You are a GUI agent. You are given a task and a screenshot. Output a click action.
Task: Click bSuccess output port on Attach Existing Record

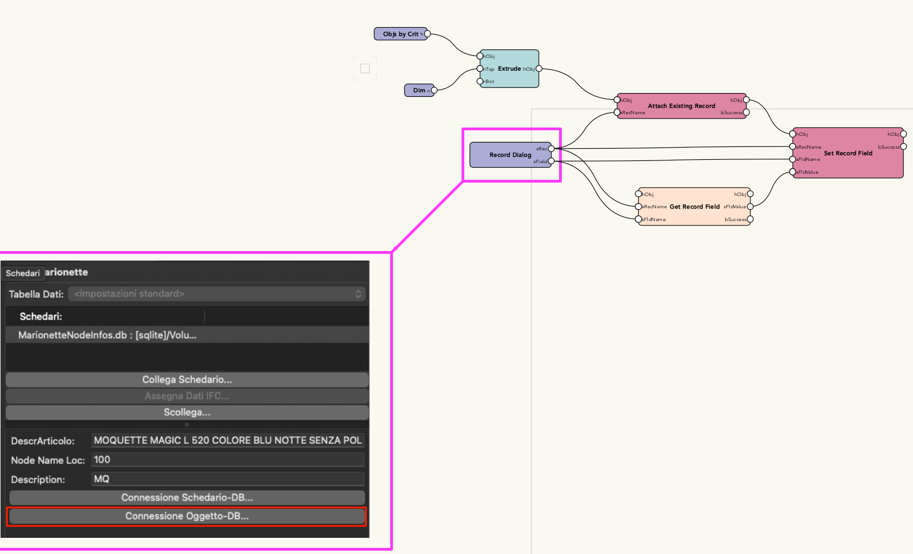pos(746,112)
